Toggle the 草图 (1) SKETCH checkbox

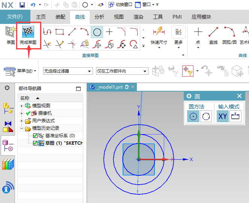[35, 143]
